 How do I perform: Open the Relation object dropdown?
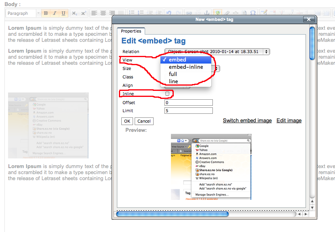point(217,51)
